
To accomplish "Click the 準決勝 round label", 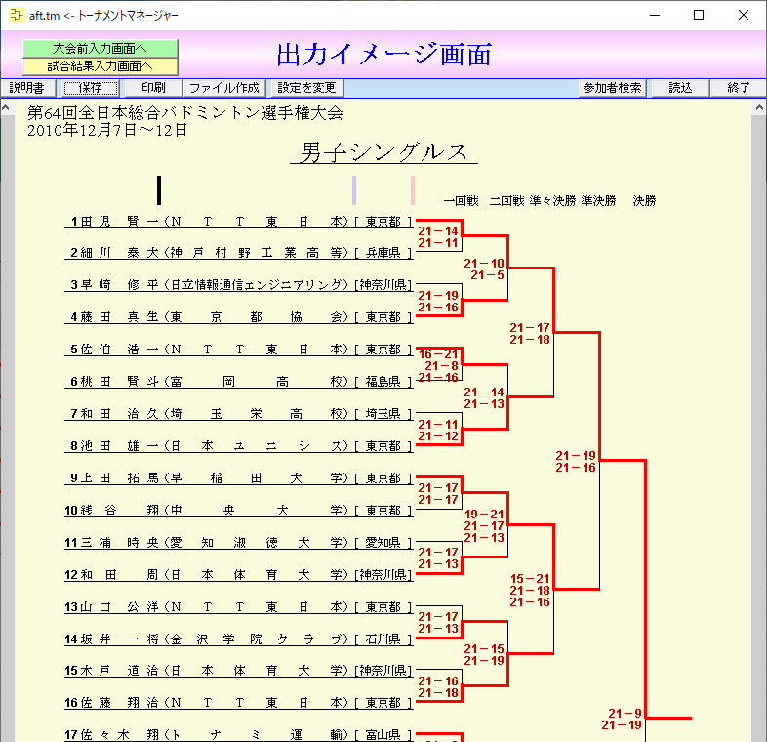I will click(x=598, y=201).
